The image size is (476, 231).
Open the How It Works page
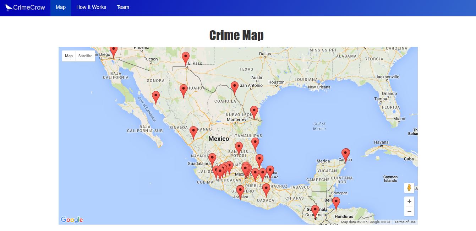pyautogui.click(x=91, y=7)
